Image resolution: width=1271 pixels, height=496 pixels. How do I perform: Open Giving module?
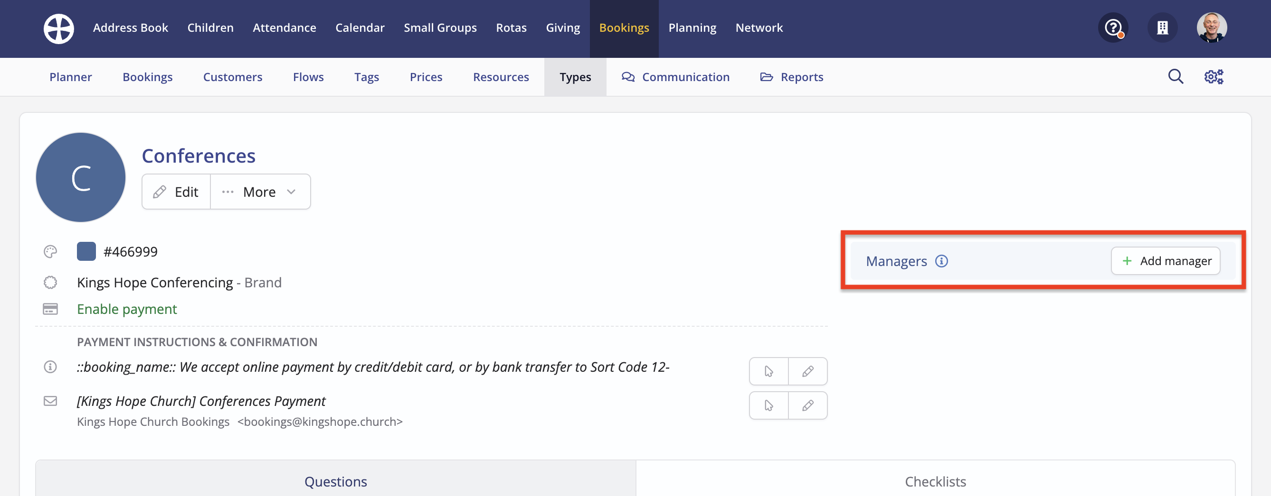pyautogui.click(x=563, y=28)
